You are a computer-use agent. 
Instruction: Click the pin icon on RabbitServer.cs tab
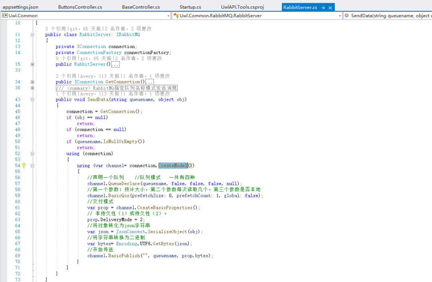click(x=323, y=8)
